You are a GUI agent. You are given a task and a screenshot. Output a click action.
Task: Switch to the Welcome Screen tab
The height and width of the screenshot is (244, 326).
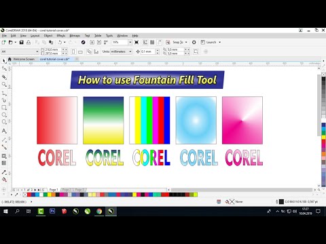(x=24, y=59)
